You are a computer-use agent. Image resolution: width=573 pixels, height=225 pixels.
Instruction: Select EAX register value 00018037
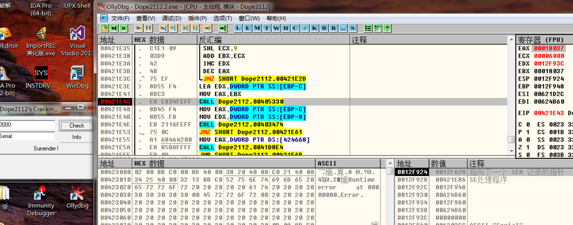(x=549, y=48)
